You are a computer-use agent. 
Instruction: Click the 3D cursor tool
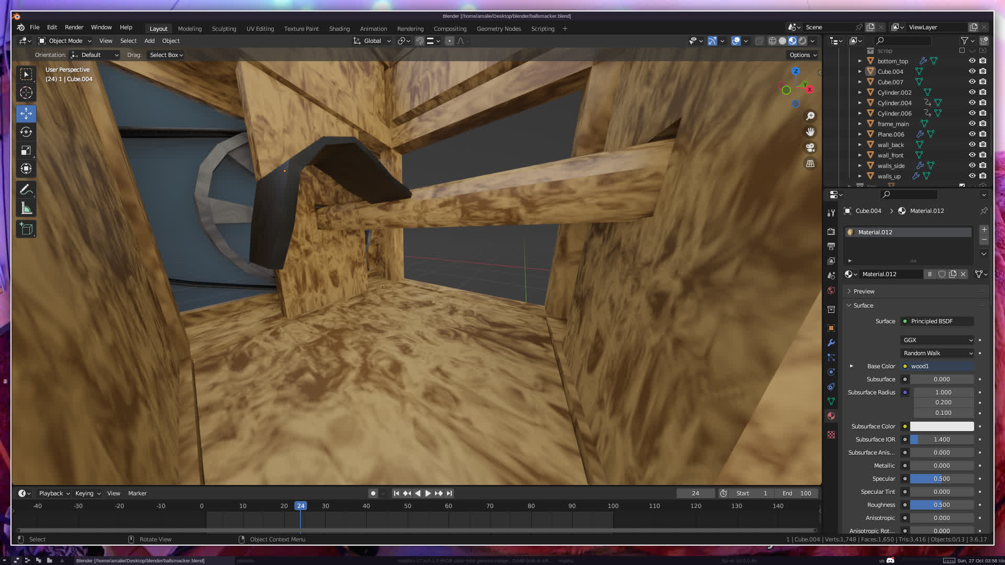[26, 93]
